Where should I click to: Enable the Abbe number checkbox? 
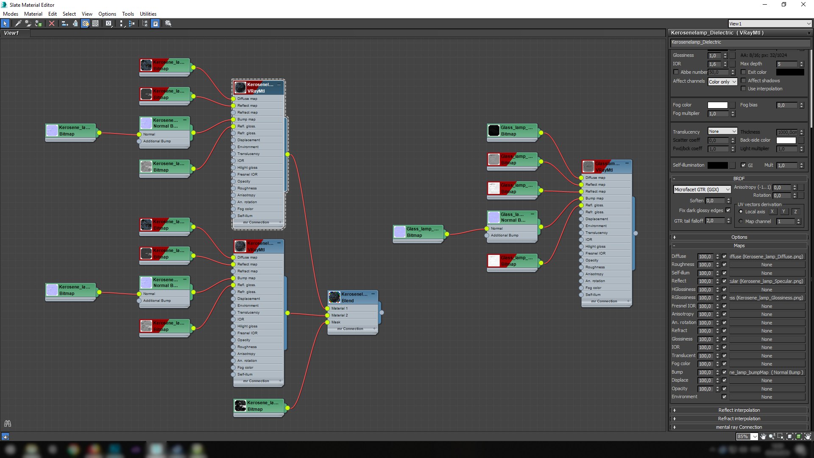(x=676, y=72)
